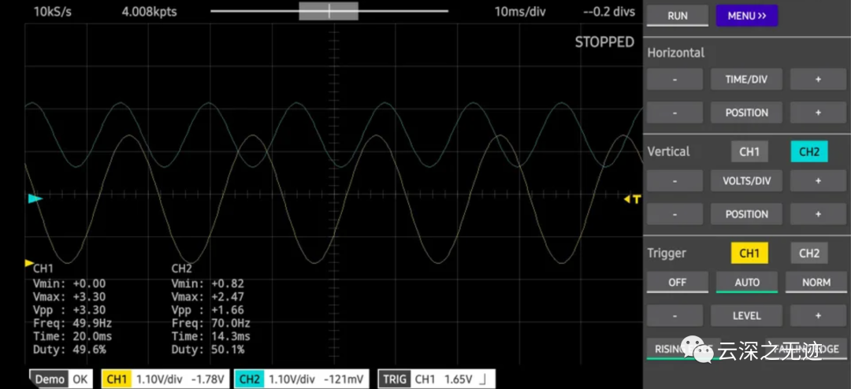The image size is (851, 389).
Task: Click CH1 Time: 20.0ms measurement
Action: pyautogui.click(x=72, y=337)
